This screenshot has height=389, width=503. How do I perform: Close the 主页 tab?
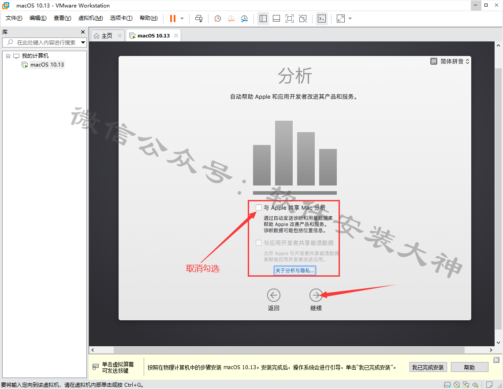coord(119,36)
